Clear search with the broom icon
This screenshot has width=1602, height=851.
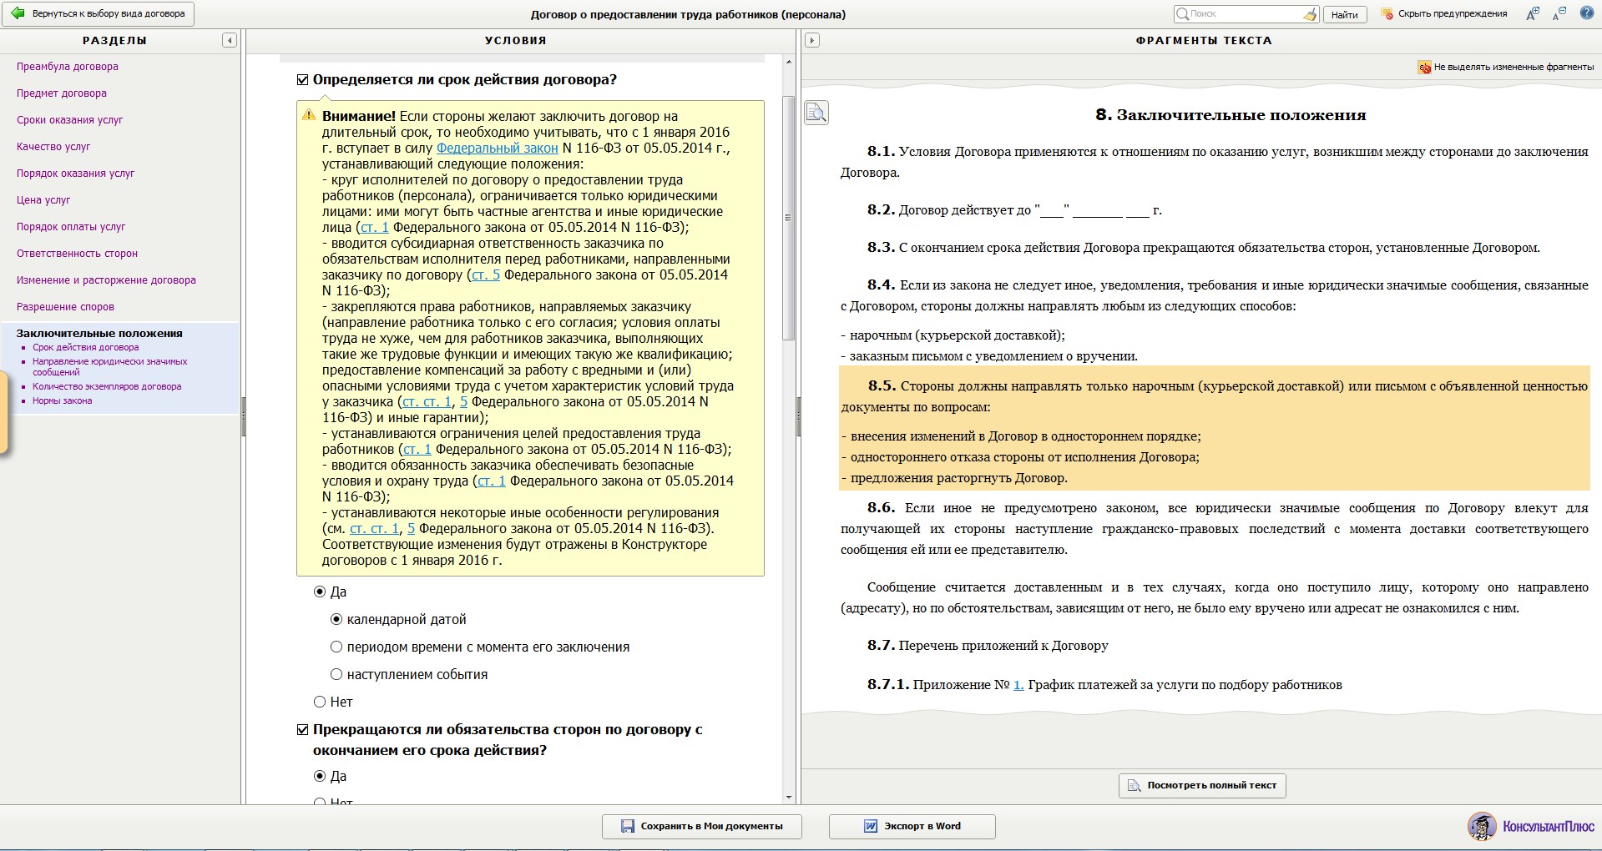point(1309,14)
